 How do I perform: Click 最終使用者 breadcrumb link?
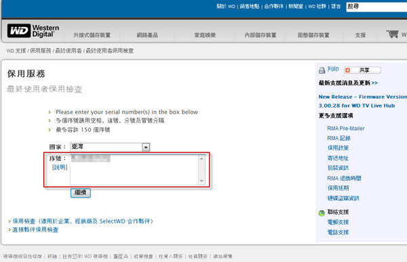point(69,51)
